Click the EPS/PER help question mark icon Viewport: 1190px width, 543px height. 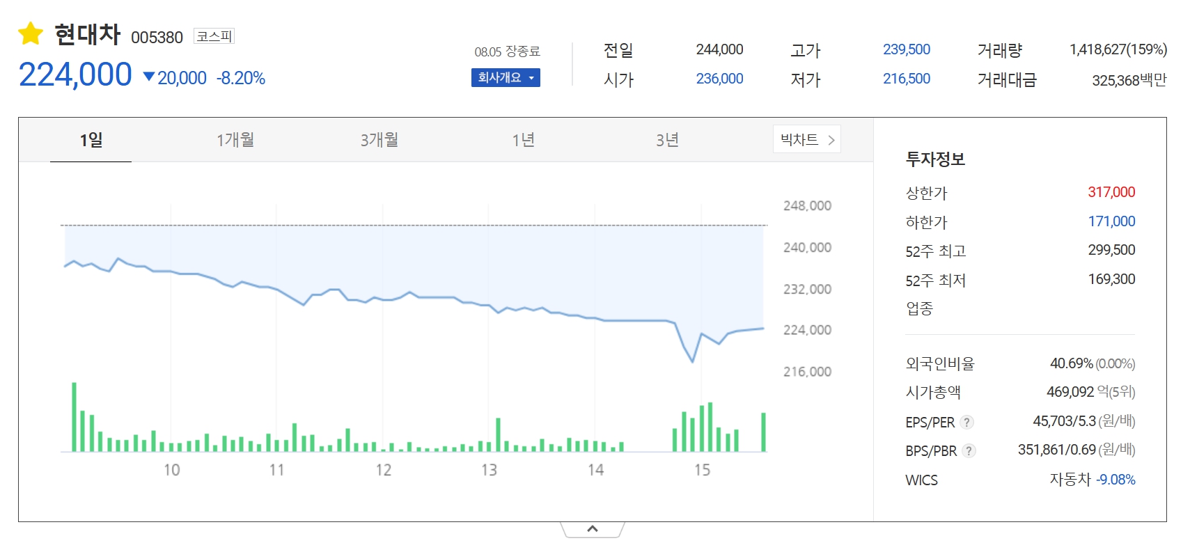[x=966, y=422]
